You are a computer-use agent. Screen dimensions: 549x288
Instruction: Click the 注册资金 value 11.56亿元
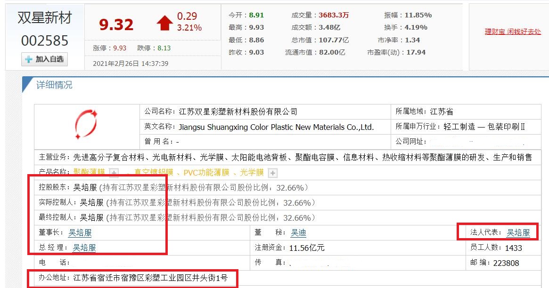tap(307, 248)
